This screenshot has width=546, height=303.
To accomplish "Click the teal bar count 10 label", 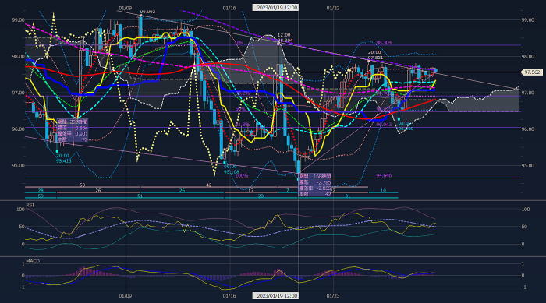I will 383,191.
